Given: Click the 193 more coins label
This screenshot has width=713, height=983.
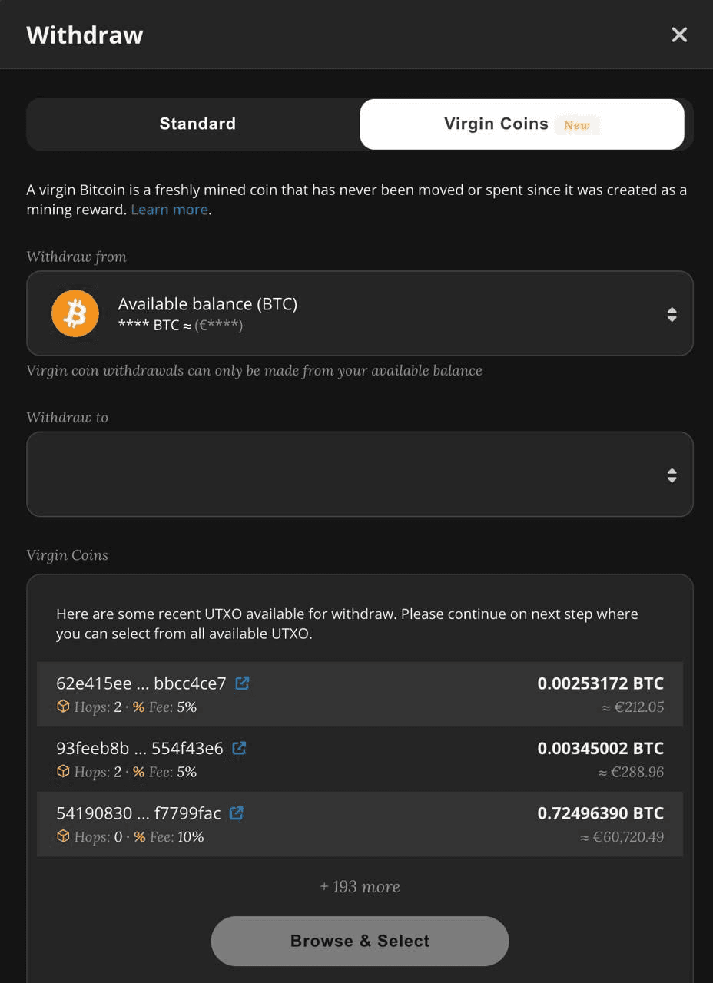Looking at the screenshot, I should [360, 886].
